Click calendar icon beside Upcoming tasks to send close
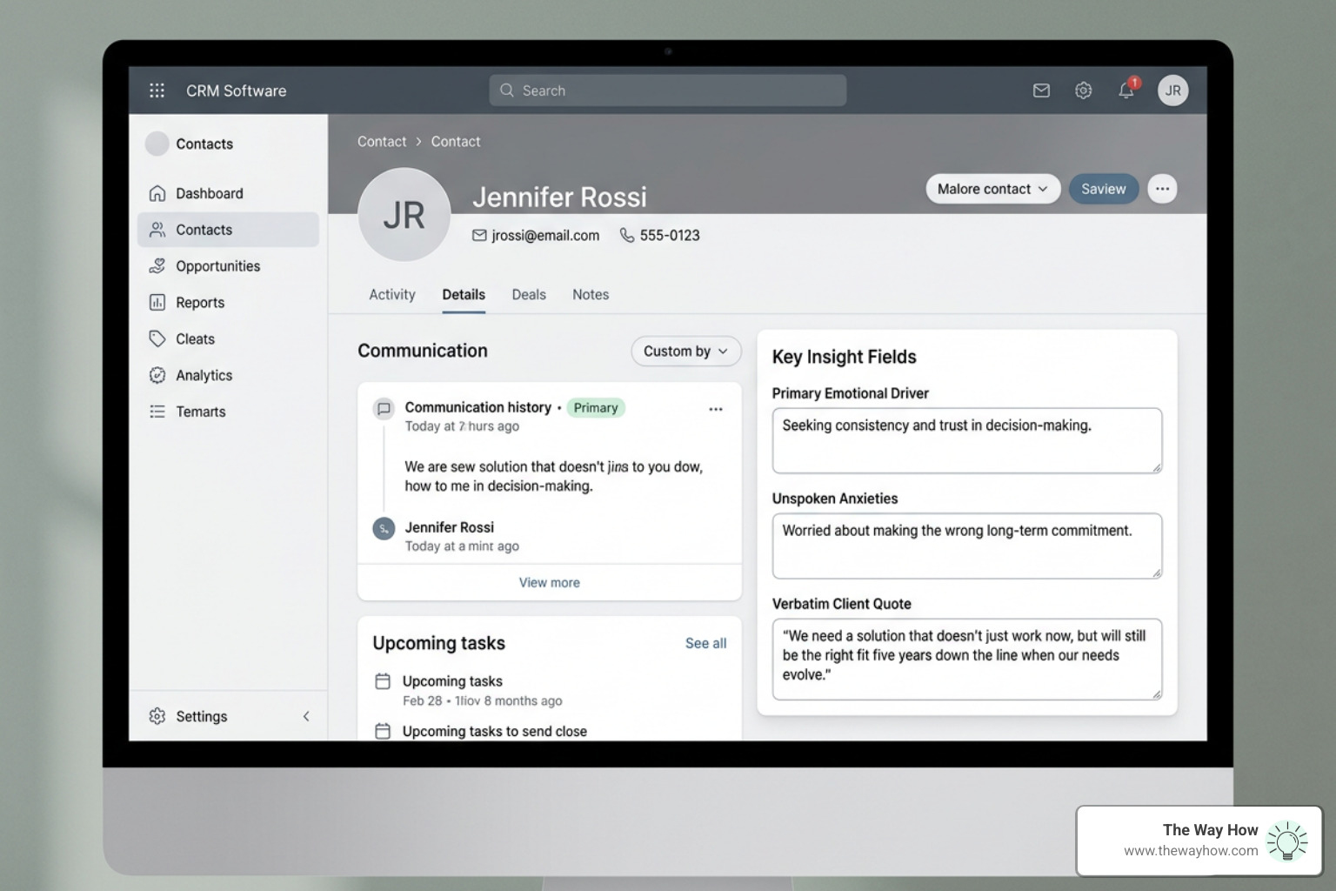The height and width of the screenshot is (891, 1336). [x=383, y=732]
